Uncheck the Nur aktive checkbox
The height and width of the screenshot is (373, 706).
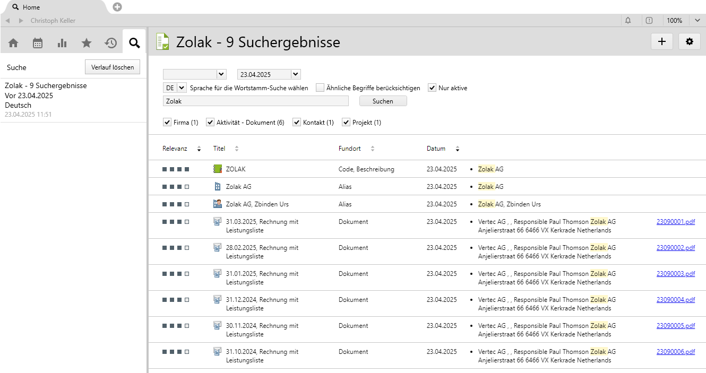click(x=432, y=88)
